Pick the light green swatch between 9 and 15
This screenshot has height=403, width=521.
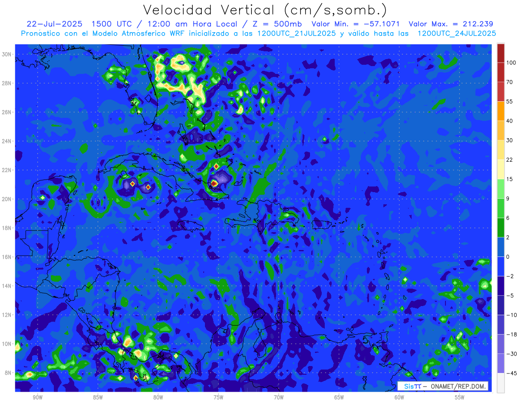click(x=501, y=189)
